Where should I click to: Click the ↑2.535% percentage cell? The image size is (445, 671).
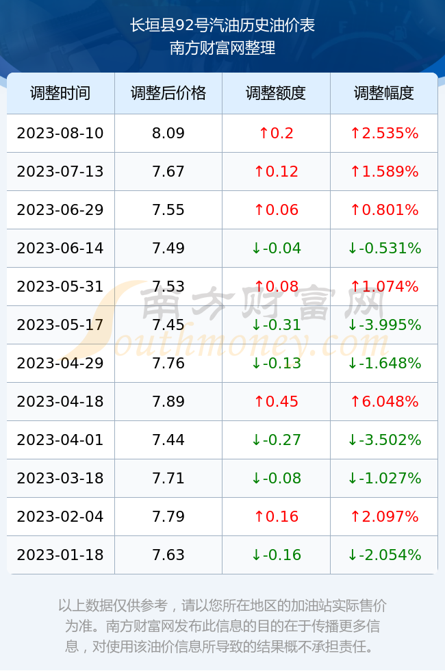point(384,133)
